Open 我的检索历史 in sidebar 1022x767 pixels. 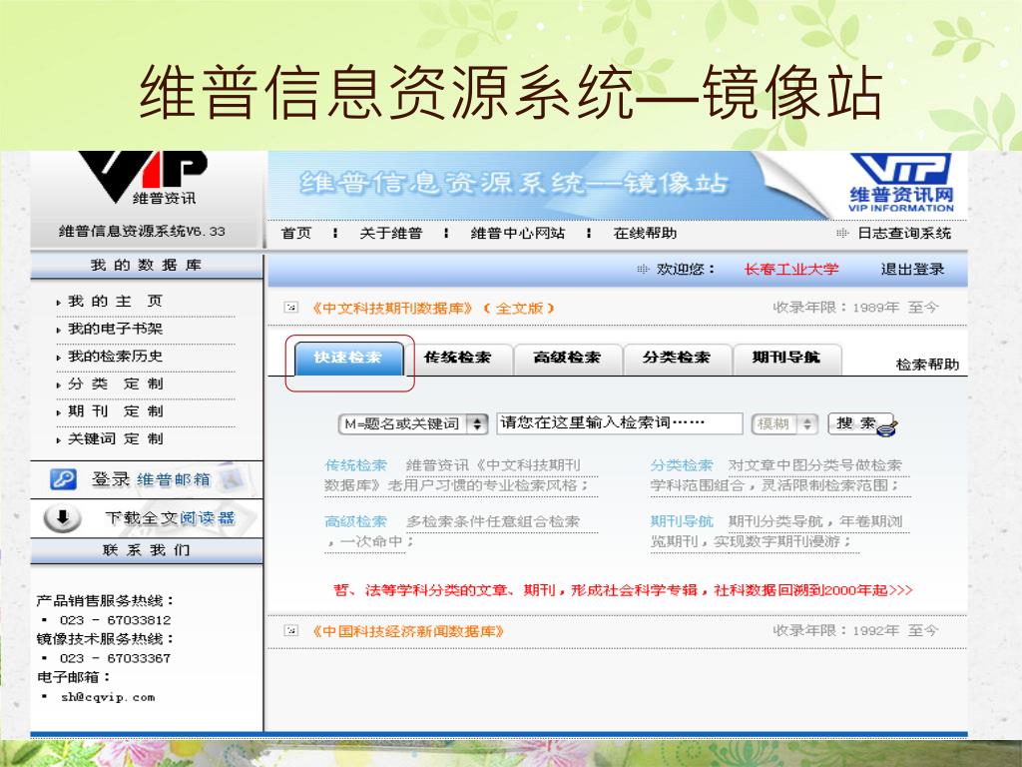[116, 357]
